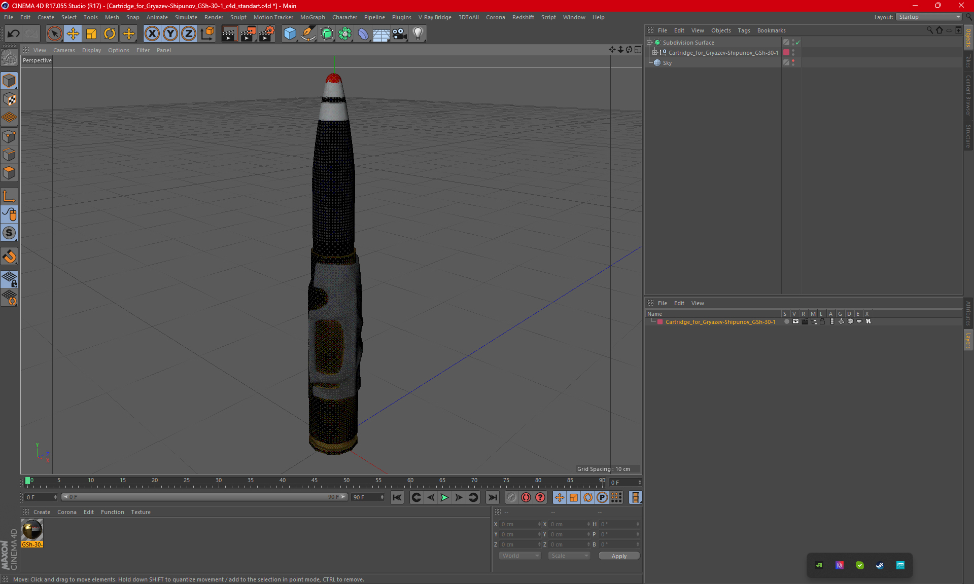Activate the Move tool
Screen dimensions: 974x584
73,33
